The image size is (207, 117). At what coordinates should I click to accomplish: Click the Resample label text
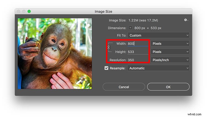tap(118, 68)
